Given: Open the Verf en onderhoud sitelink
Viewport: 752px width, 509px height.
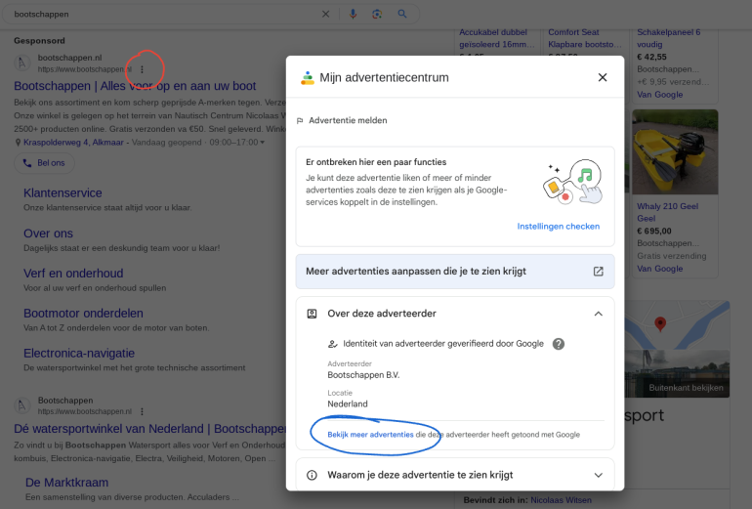Looking at the screenshot, I should [73, 274].
